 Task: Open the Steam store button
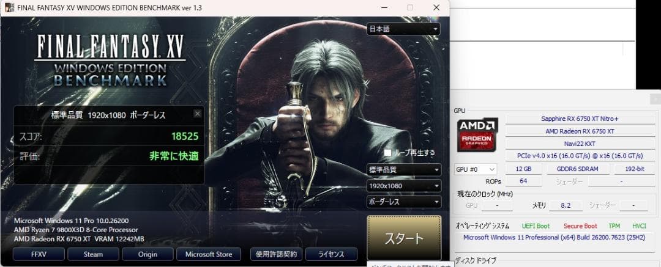tap(93, 254)
